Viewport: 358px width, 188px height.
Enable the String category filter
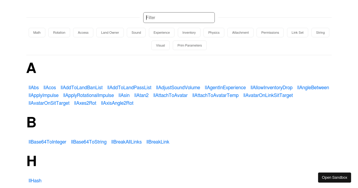click(x=320, y=33)
